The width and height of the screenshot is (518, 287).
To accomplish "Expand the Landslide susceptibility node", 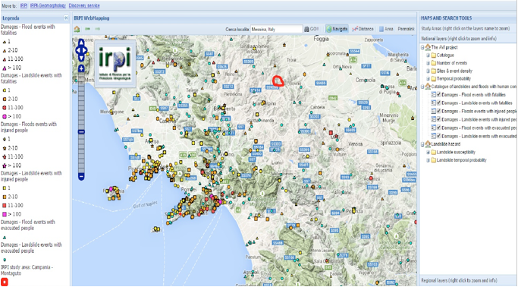I will [429, 153].
